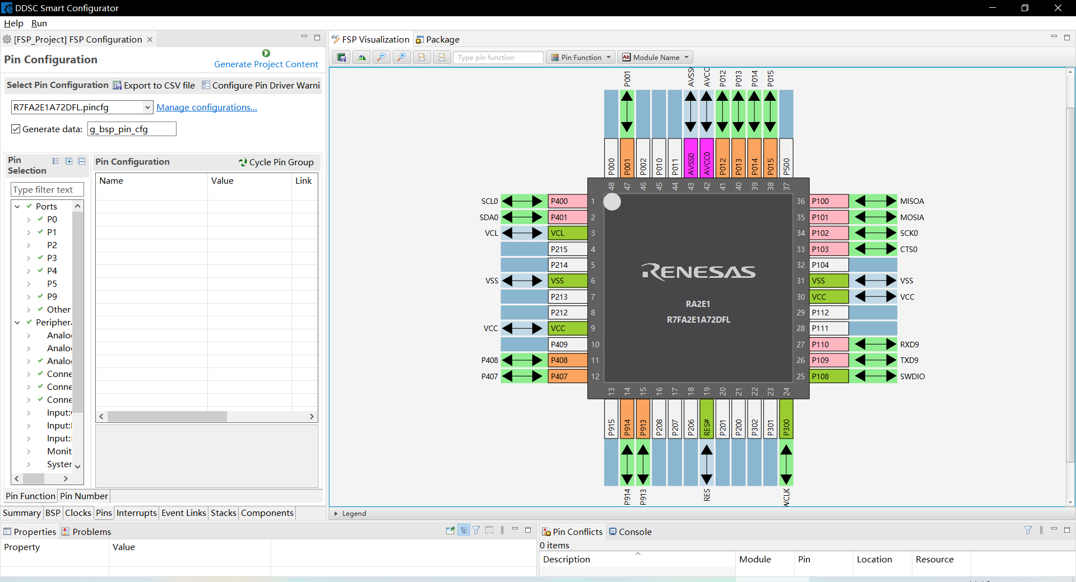Minimize the FSP Visualization panel
1076x582 pixels.
1054,37
